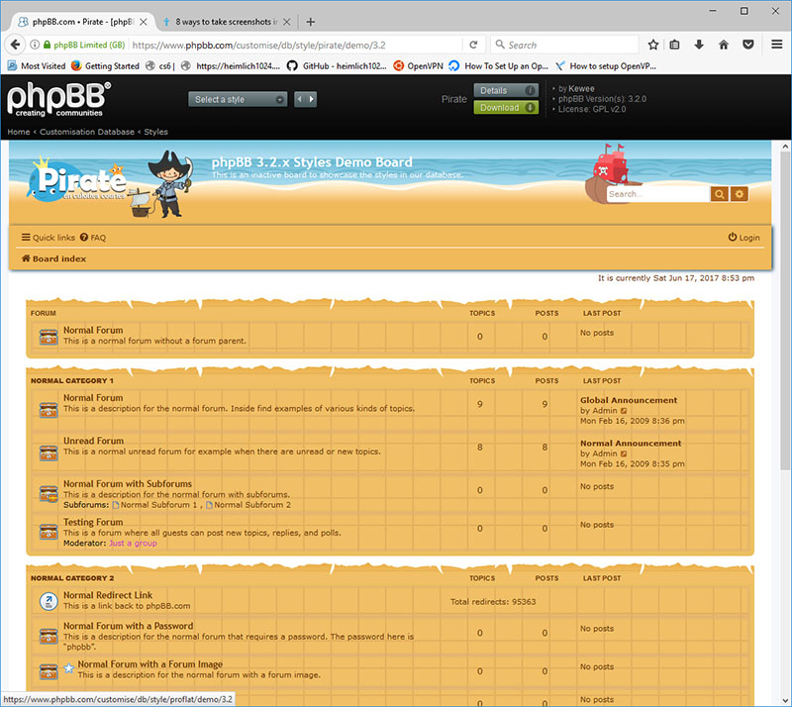Click the Normal Redirect Link icon
This screenshot has height=707, width=792.
point(49,601)
